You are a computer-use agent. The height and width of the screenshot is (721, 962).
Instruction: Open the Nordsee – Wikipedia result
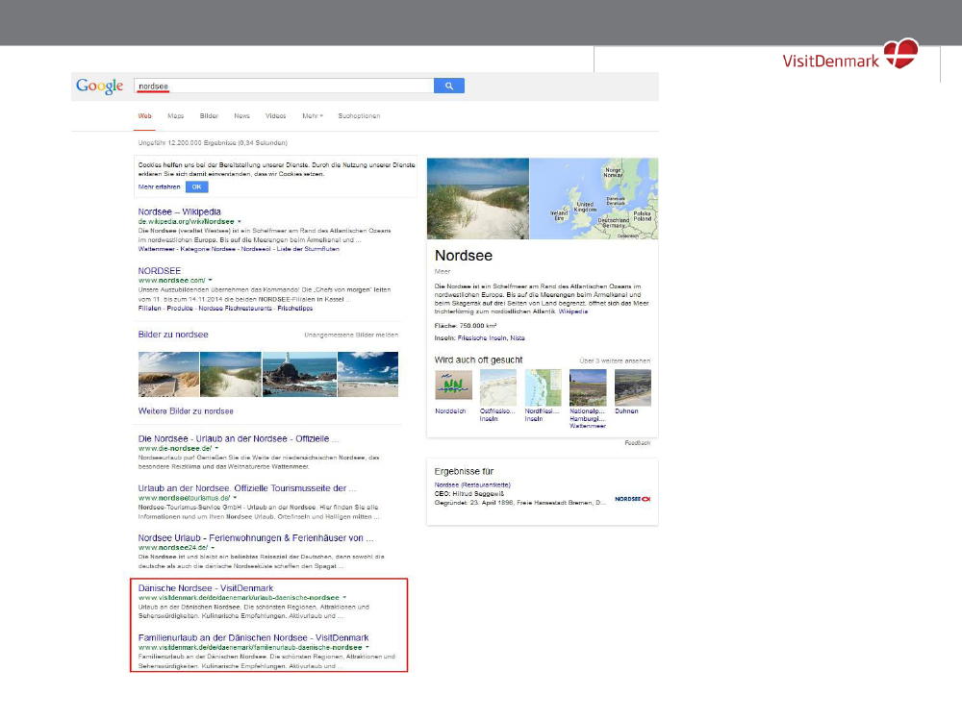click(179, 211)
